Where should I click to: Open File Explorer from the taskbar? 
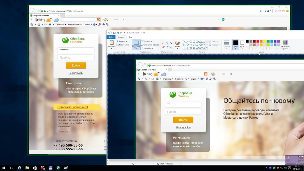tap(27, 168)
